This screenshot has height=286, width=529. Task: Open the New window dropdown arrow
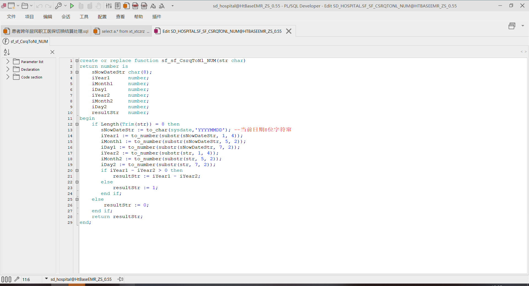(18, 6)
